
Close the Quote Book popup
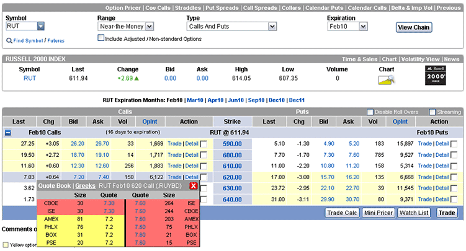(x=194, y=186)
